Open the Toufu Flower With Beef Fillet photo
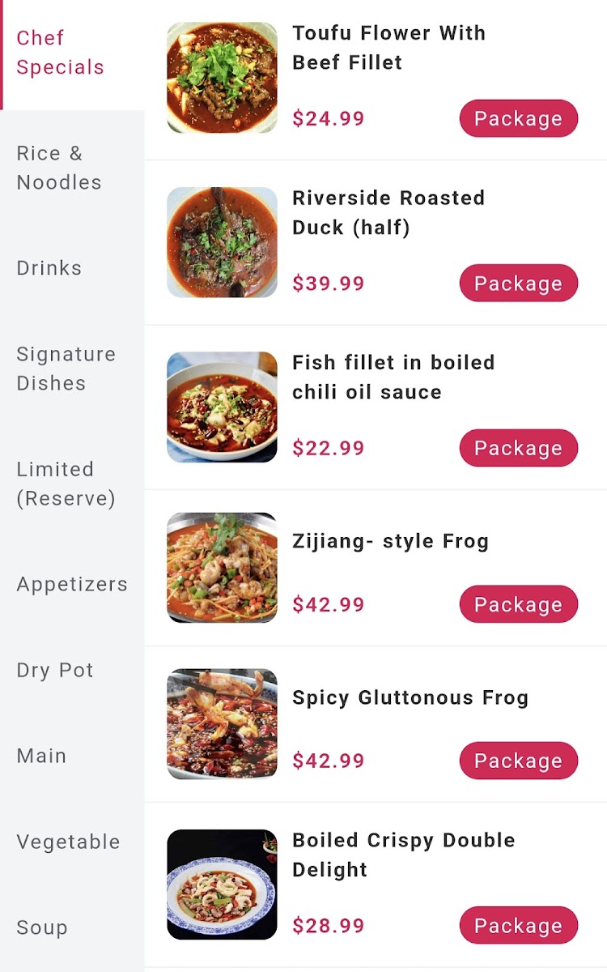Image resolution: width=607 pixels, height=972 pixels. point(222,78)
